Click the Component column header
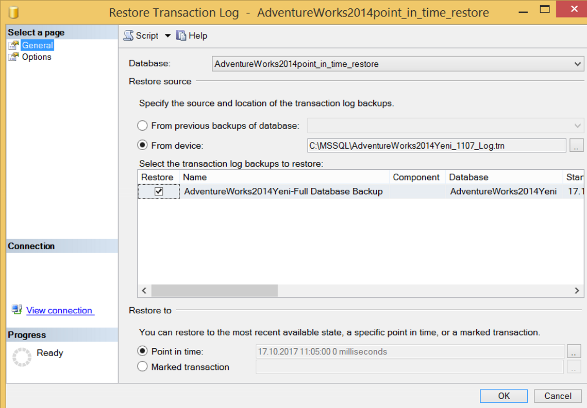Screen dimensions: 587x408 [x=417, y=177]
